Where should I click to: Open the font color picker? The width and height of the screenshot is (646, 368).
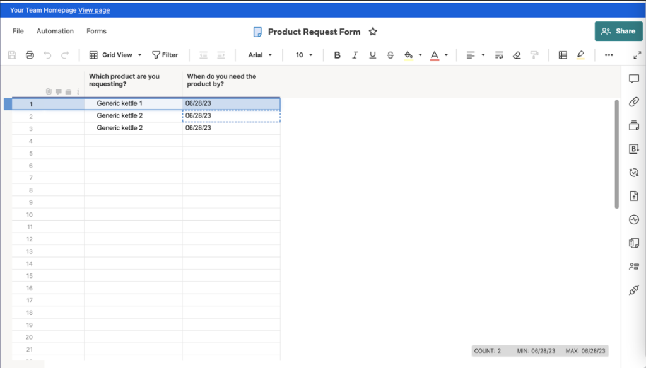pos(437,55)
